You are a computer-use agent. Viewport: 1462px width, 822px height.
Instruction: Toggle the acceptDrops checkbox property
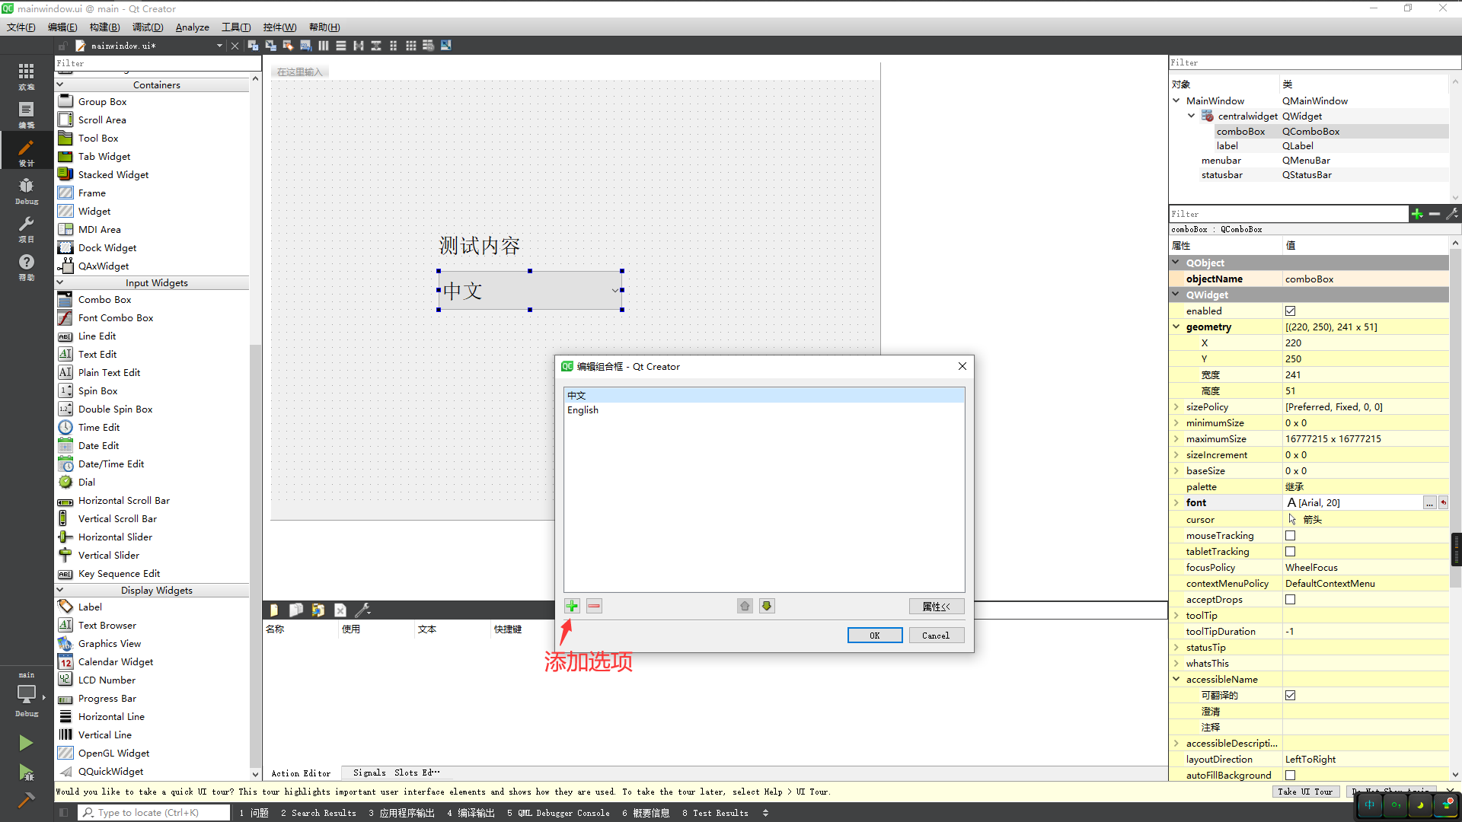tap(1291, 599)
